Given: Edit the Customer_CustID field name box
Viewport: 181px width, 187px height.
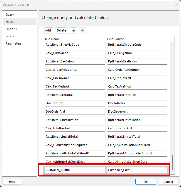Looking at the screenshot, I should click(75, 170).
